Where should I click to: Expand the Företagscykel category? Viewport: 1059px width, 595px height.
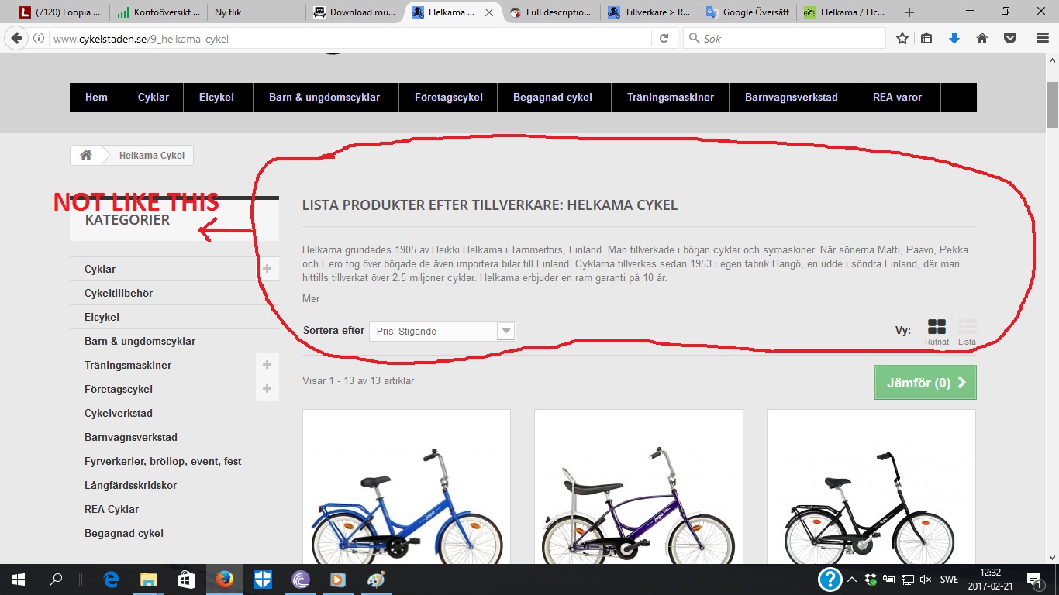(267, 389)
